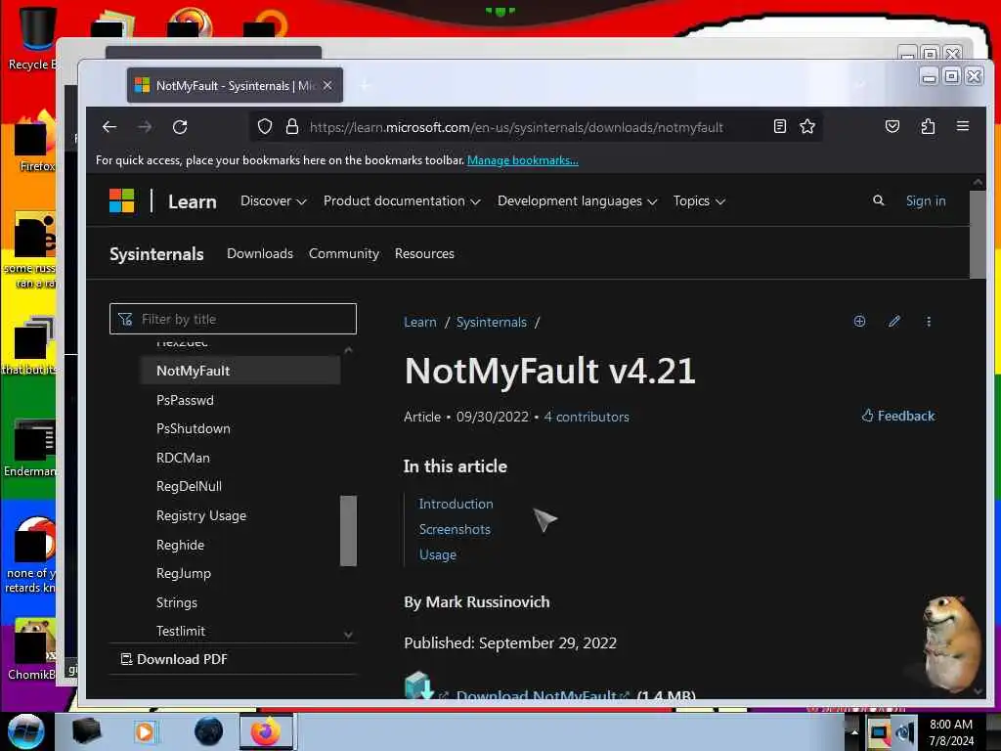This screenshot has height=751, width=1001.
Task: View site security via the padlock icon
Action: (x=291, y=126)
